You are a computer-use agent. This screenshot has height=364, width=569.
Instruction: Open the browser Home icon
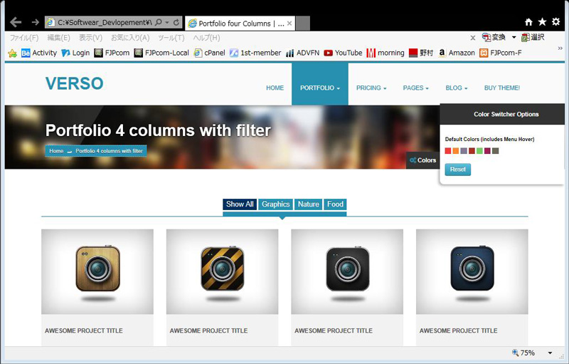pyautogui.click(x=528, y=22)
